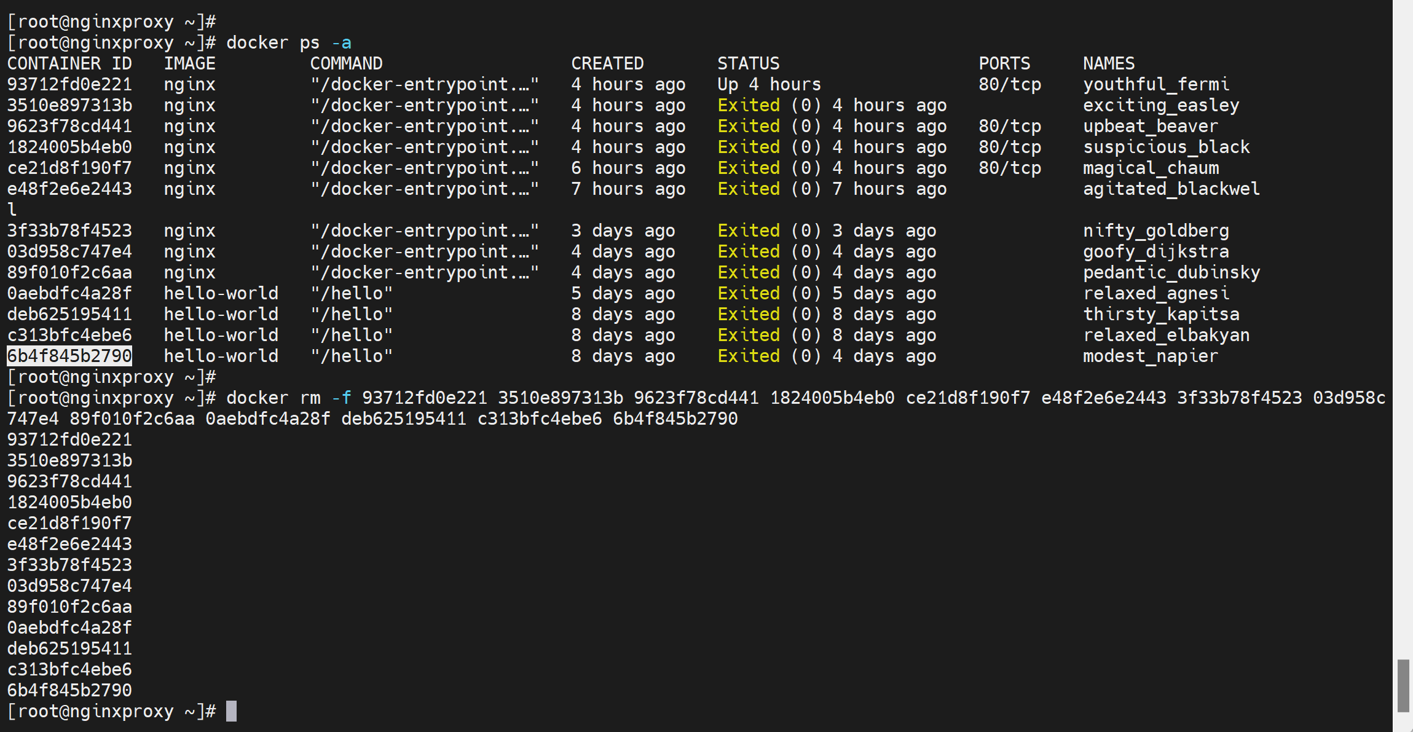
Task: Click the terminal cursor at last prompt
Action: click(x=231, y=711)
